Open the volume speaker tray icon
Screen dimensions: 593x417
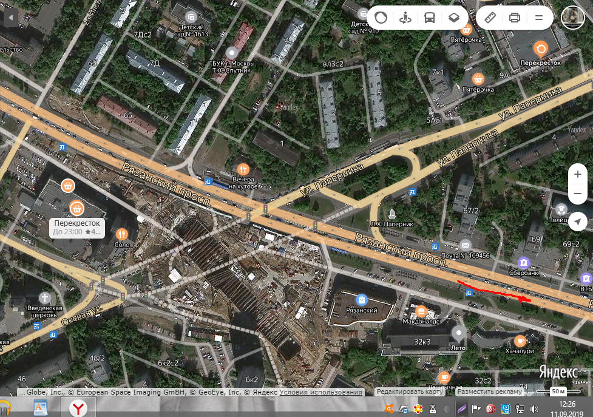point(534,409)
